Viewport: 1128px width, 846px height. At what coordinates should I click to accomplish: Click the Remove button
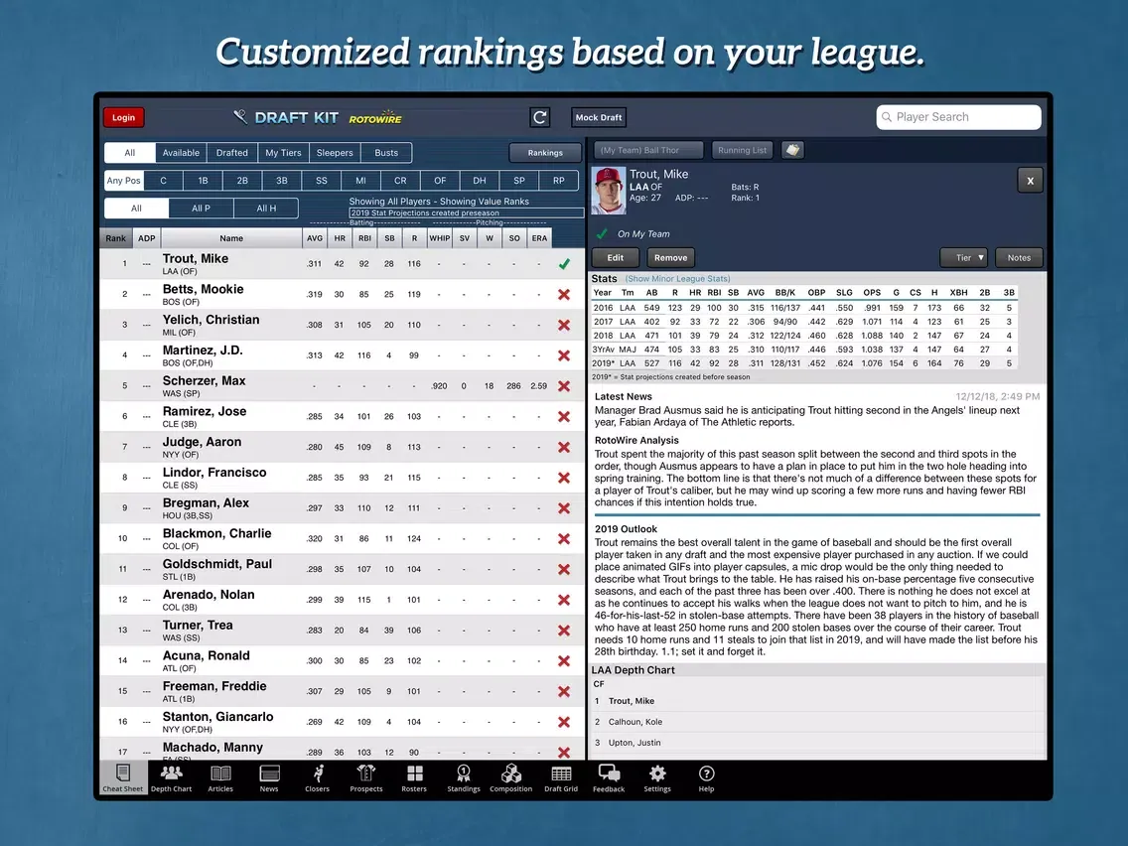(671, 257)
